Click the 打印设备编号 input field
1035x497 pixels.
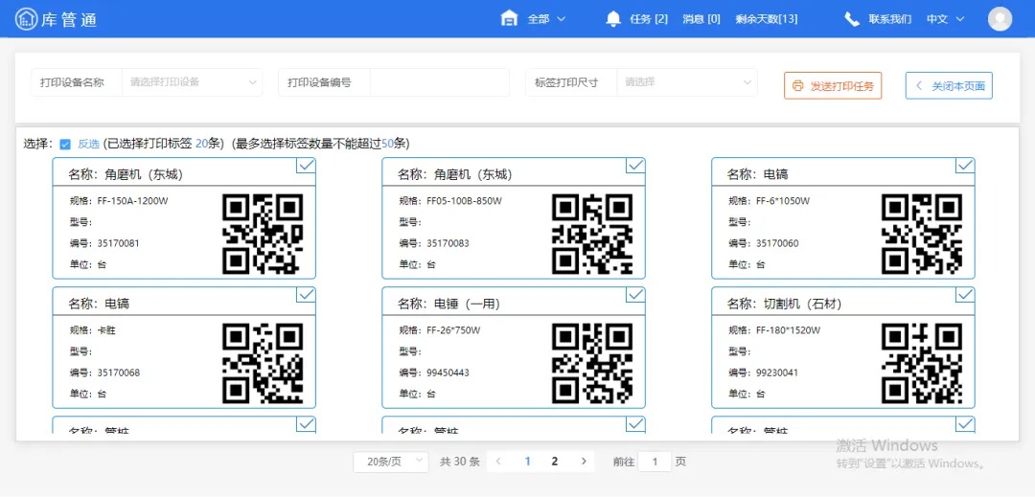439,82
